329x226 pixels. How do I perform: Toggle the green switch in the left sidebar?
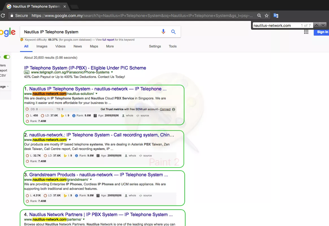pos(7,57)
